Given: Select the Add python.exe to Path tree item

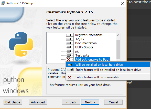Looking at the screenshot, I should point(92,59).
